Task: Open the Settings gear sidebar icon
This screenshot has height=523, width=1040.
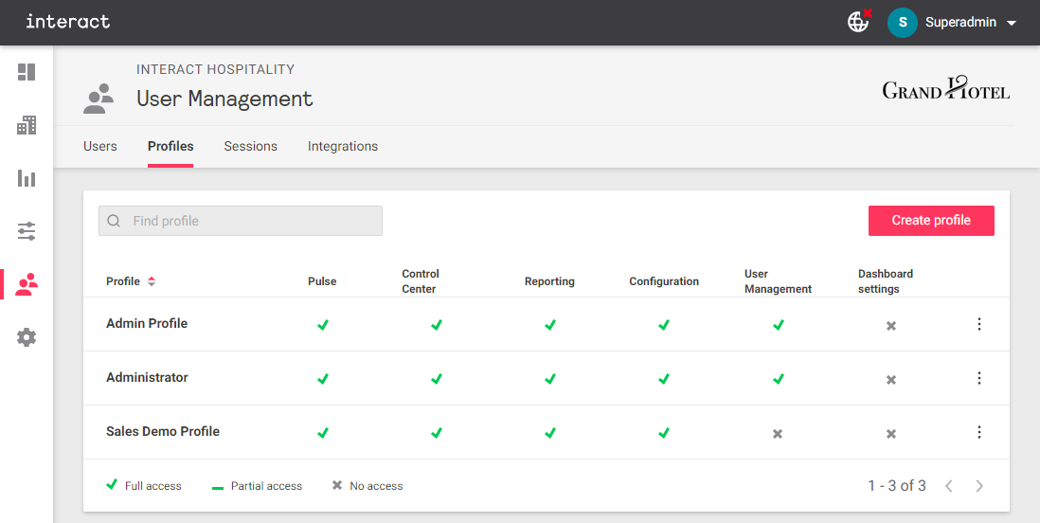Action: click(27, 337)
